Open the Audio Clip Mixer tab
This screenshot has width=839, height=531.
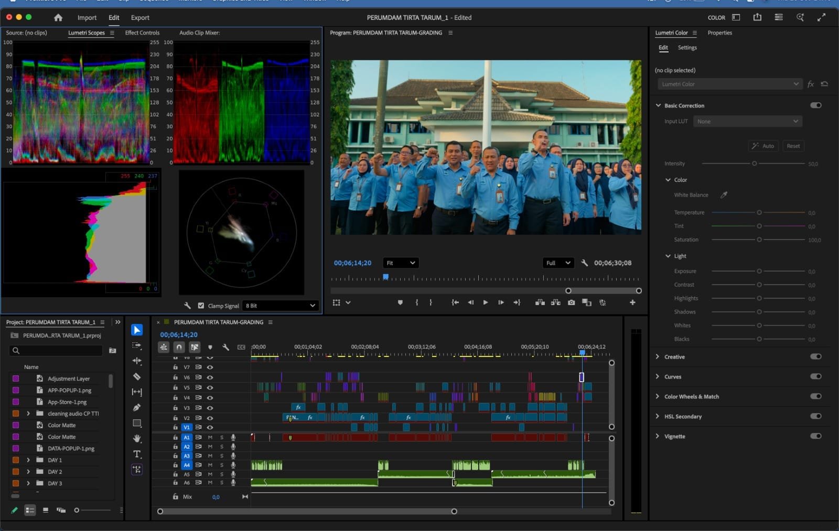[199, 32]
